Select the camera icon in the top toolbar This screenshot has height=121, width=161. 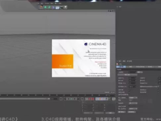click(62, 8)
